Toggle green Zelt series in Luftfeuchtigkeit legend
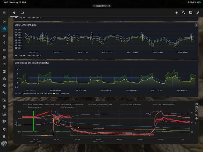This screenshot has height=152, width=203. (x=19, y=56)
